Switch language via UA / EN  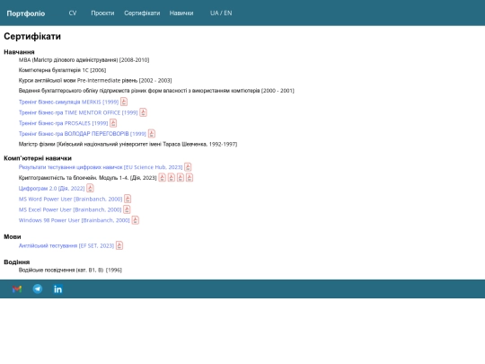point(221,13)
